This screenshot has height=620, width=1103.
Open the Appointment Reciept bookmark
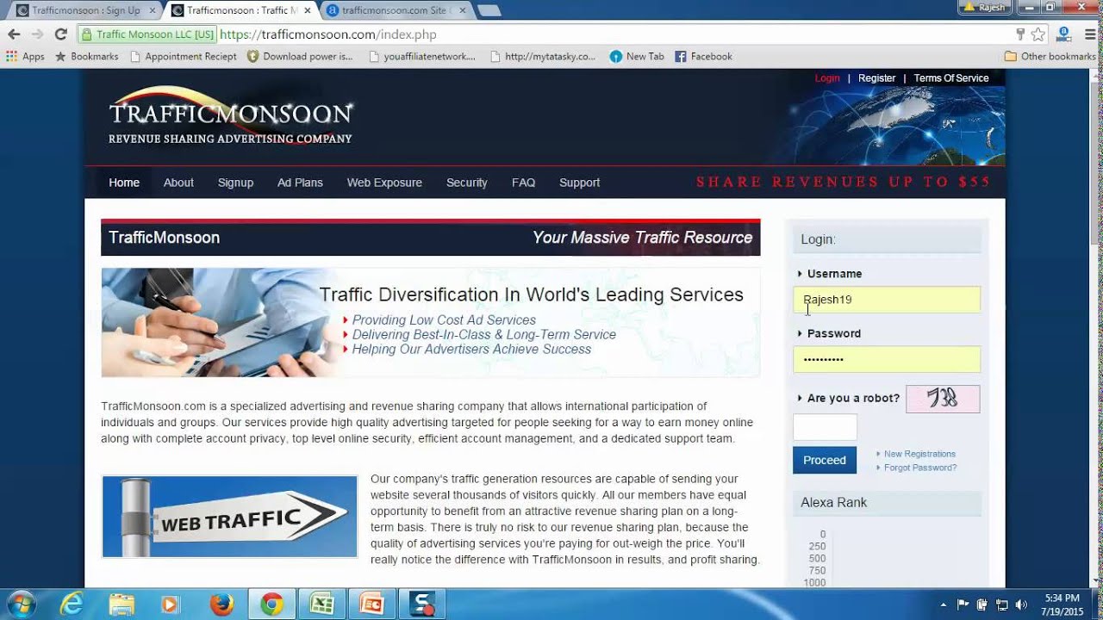(183, 57)
